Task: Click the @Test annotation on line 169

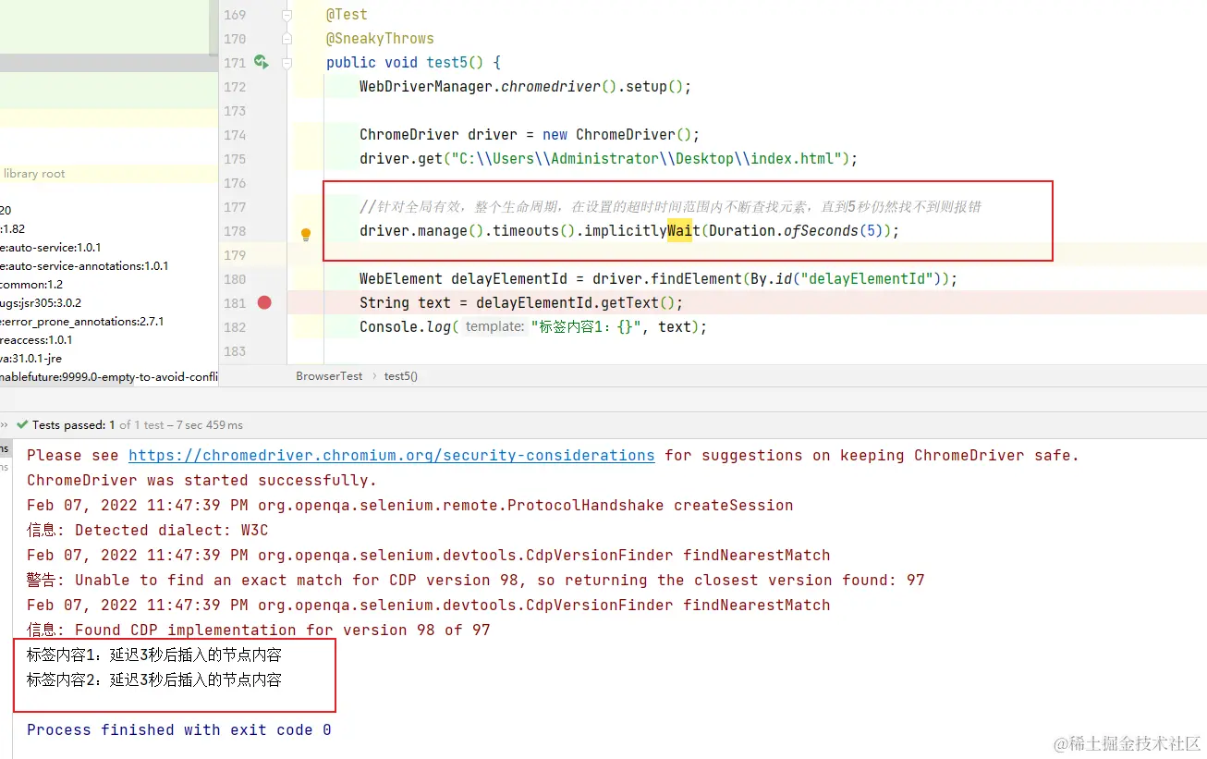Action: tap(347, 15)
